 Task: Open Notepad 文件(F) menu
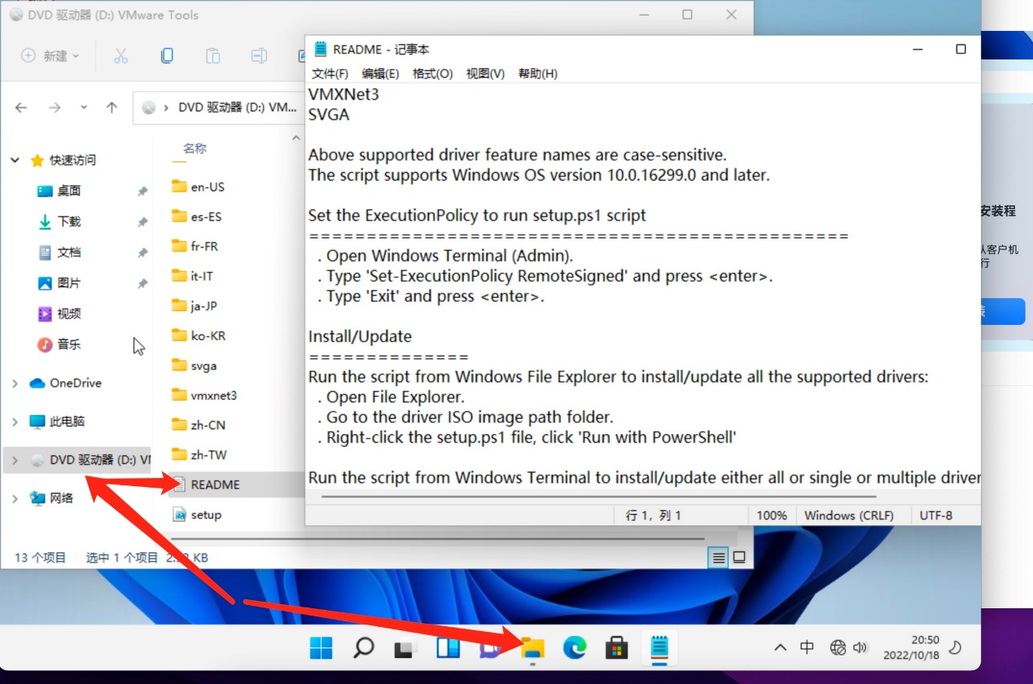click(x=330, y=73)
